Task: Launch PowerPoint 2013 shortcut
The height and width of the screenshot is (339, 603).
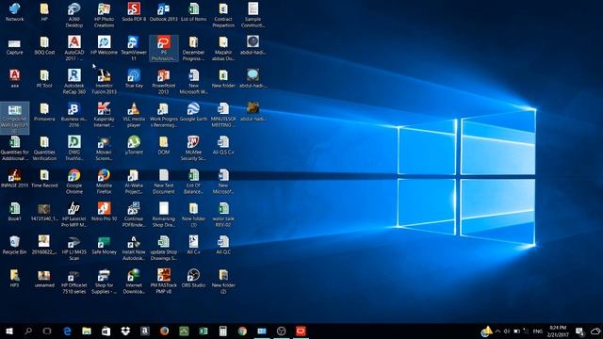Action: (x=163, y=82)
